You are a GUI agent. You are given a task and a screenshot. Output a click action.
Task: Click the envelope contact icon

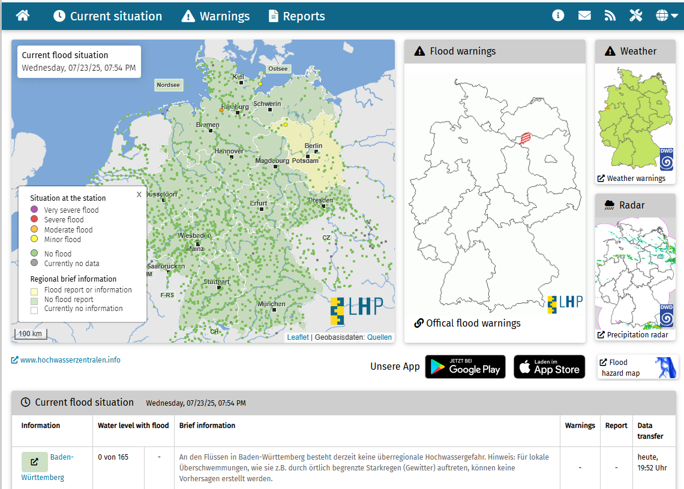[x=584, y=16]
